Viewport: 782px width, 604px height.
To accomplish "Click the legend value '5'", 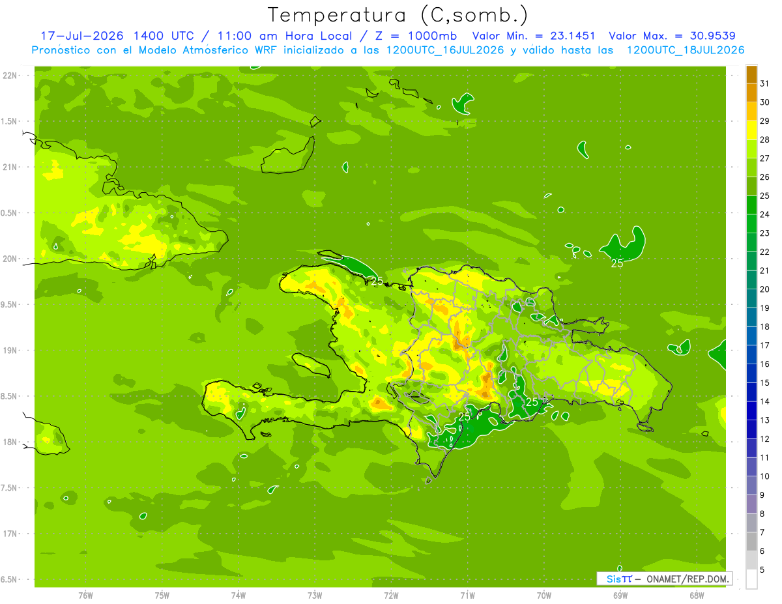I will point(762,570).
